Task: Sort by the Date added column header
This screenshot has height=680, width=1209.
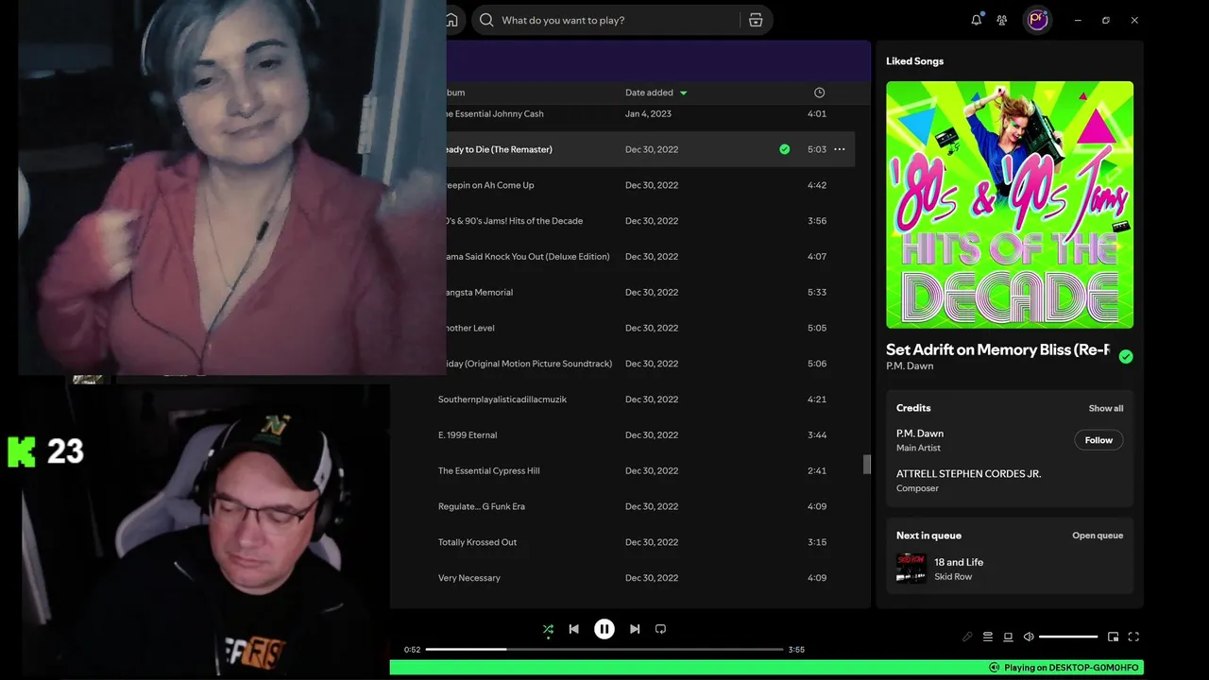Action: [x=649, y=93]
